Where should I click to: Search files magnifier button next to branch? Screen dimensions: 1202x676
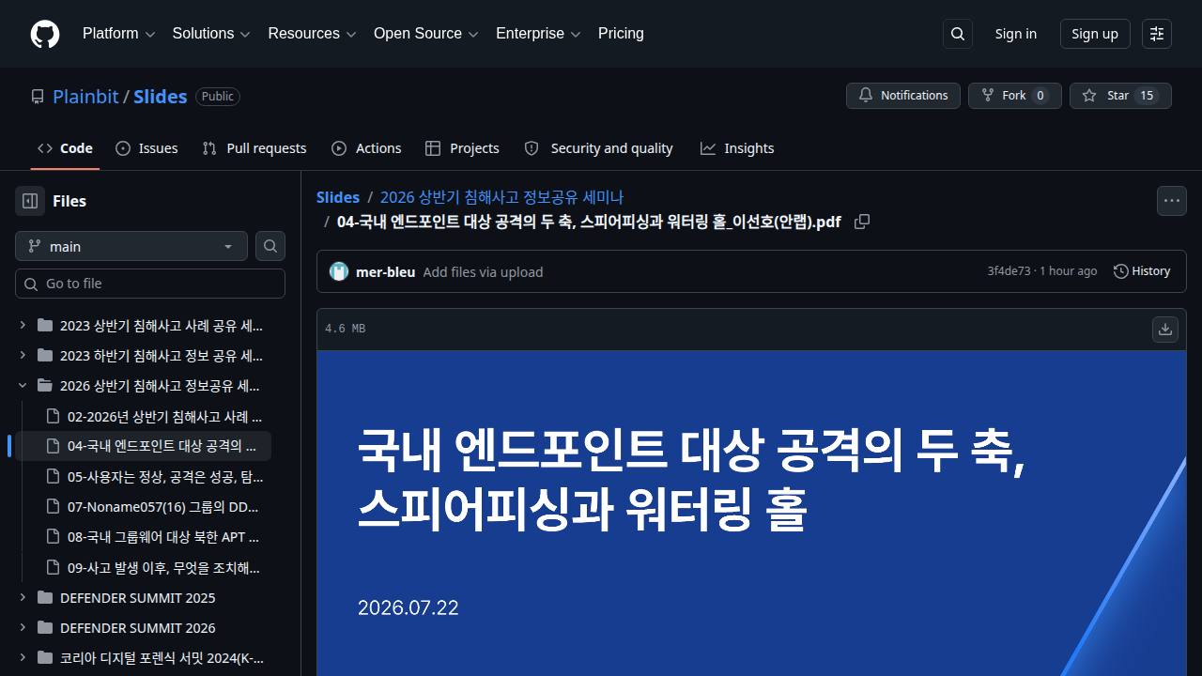[x=270, y=246]
